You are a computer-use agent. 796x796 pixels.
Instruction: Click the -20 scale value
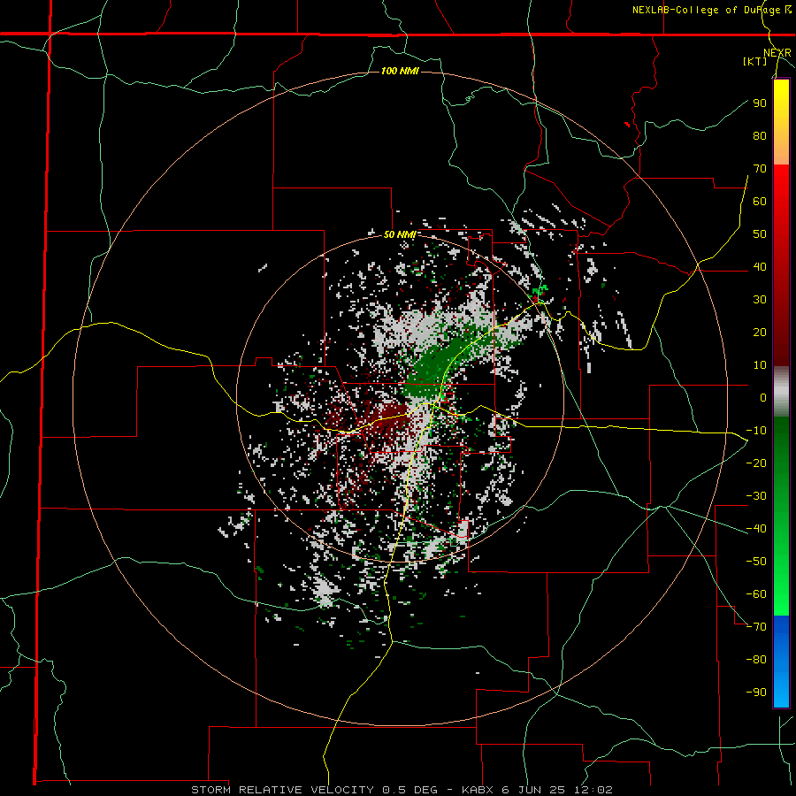coord(756,463)
